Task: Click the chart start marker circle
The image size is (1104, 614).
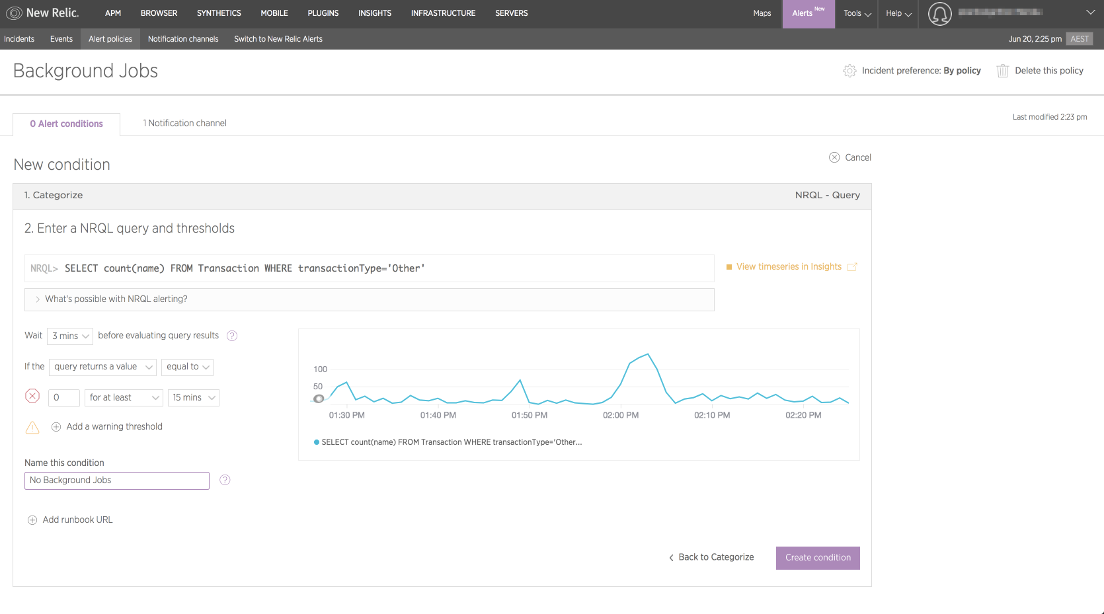Action: pyautogui.click(x=319, y=399)
